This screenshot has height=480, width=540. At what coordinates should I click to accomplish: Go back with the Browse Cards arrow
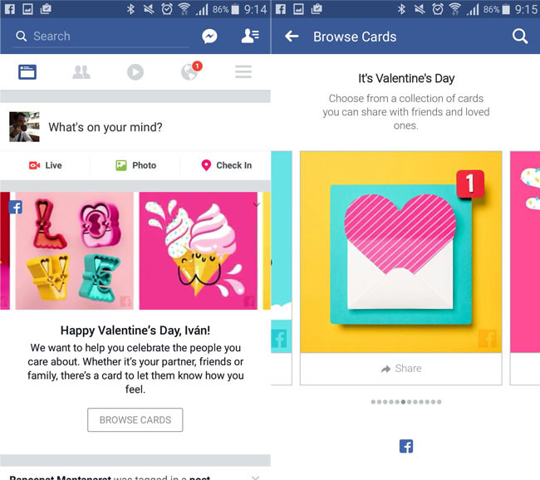(x=292, y=37)
